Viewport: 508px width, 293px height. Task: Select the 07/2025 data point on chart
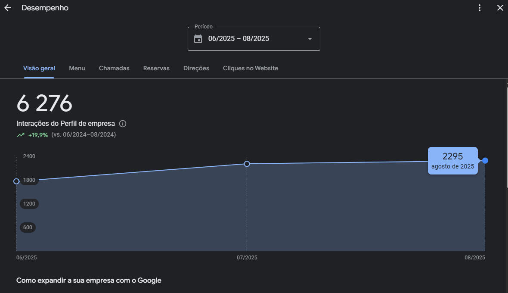tap(247, 164)
